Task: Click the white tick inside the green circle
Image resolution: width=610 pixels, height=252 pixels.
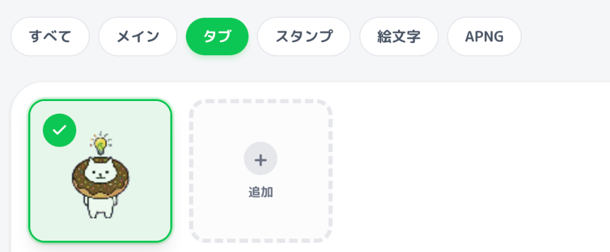Action: pyautogui.click(x=60, y=130)
